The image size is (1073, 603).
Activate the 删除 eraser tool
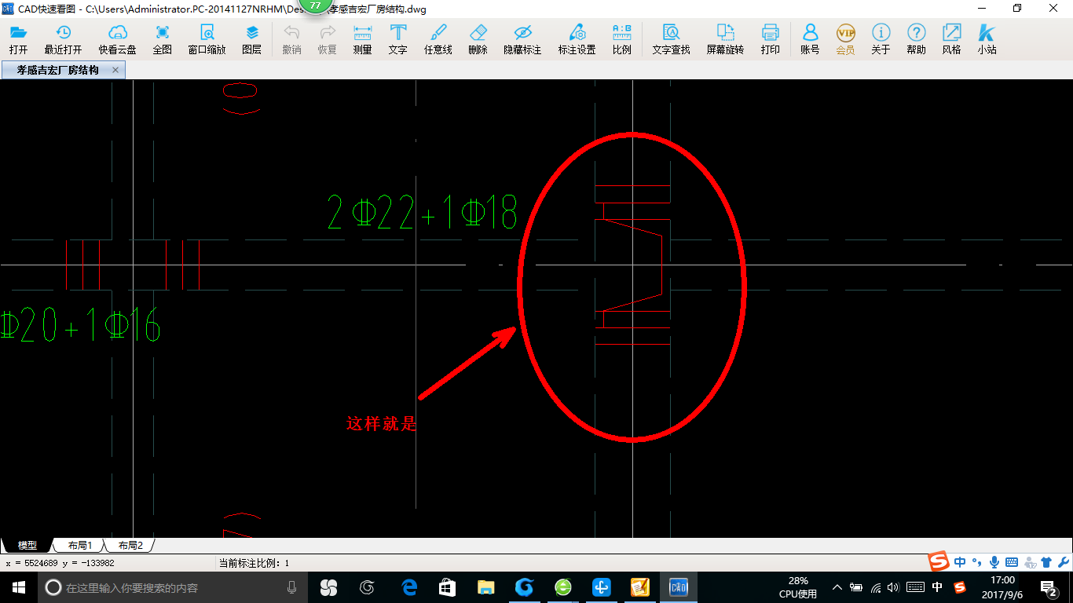pos(478,39)
